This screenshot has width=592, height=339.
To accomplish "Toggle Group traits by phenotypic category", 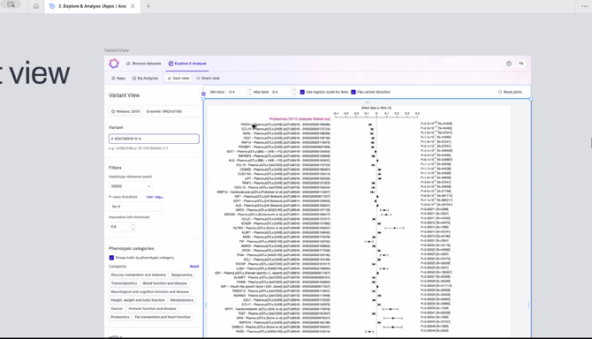I will pyautogui.click(x=111, y=258).
